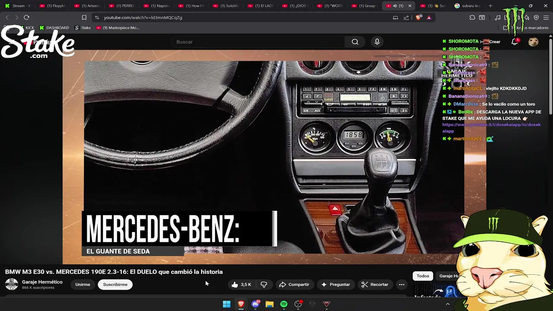Image resolution: width=553 pixels, height=311 pixels.
Task: Go back to the previous page
Action: click(x=7, y=17)
